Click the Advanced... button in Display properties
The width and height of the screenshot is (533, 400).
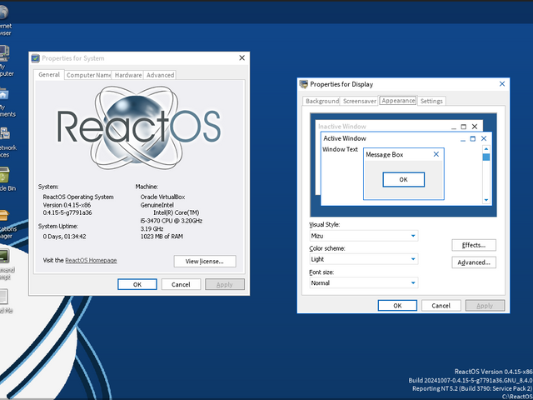pyautogui.click(x=474, y=262)
